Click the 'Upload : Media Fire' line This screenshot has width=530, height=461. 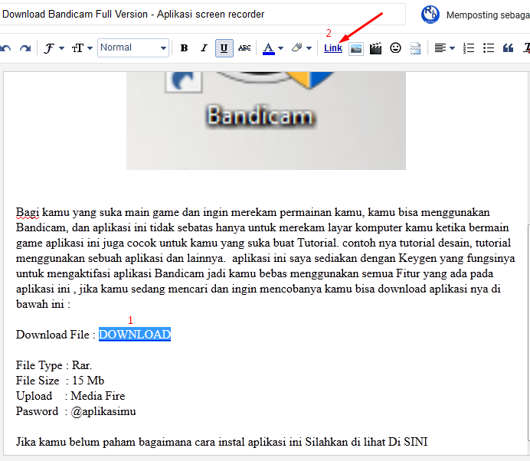(x=70, y=396)
